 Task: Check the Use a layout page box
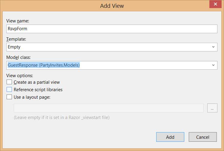(9, 97)
